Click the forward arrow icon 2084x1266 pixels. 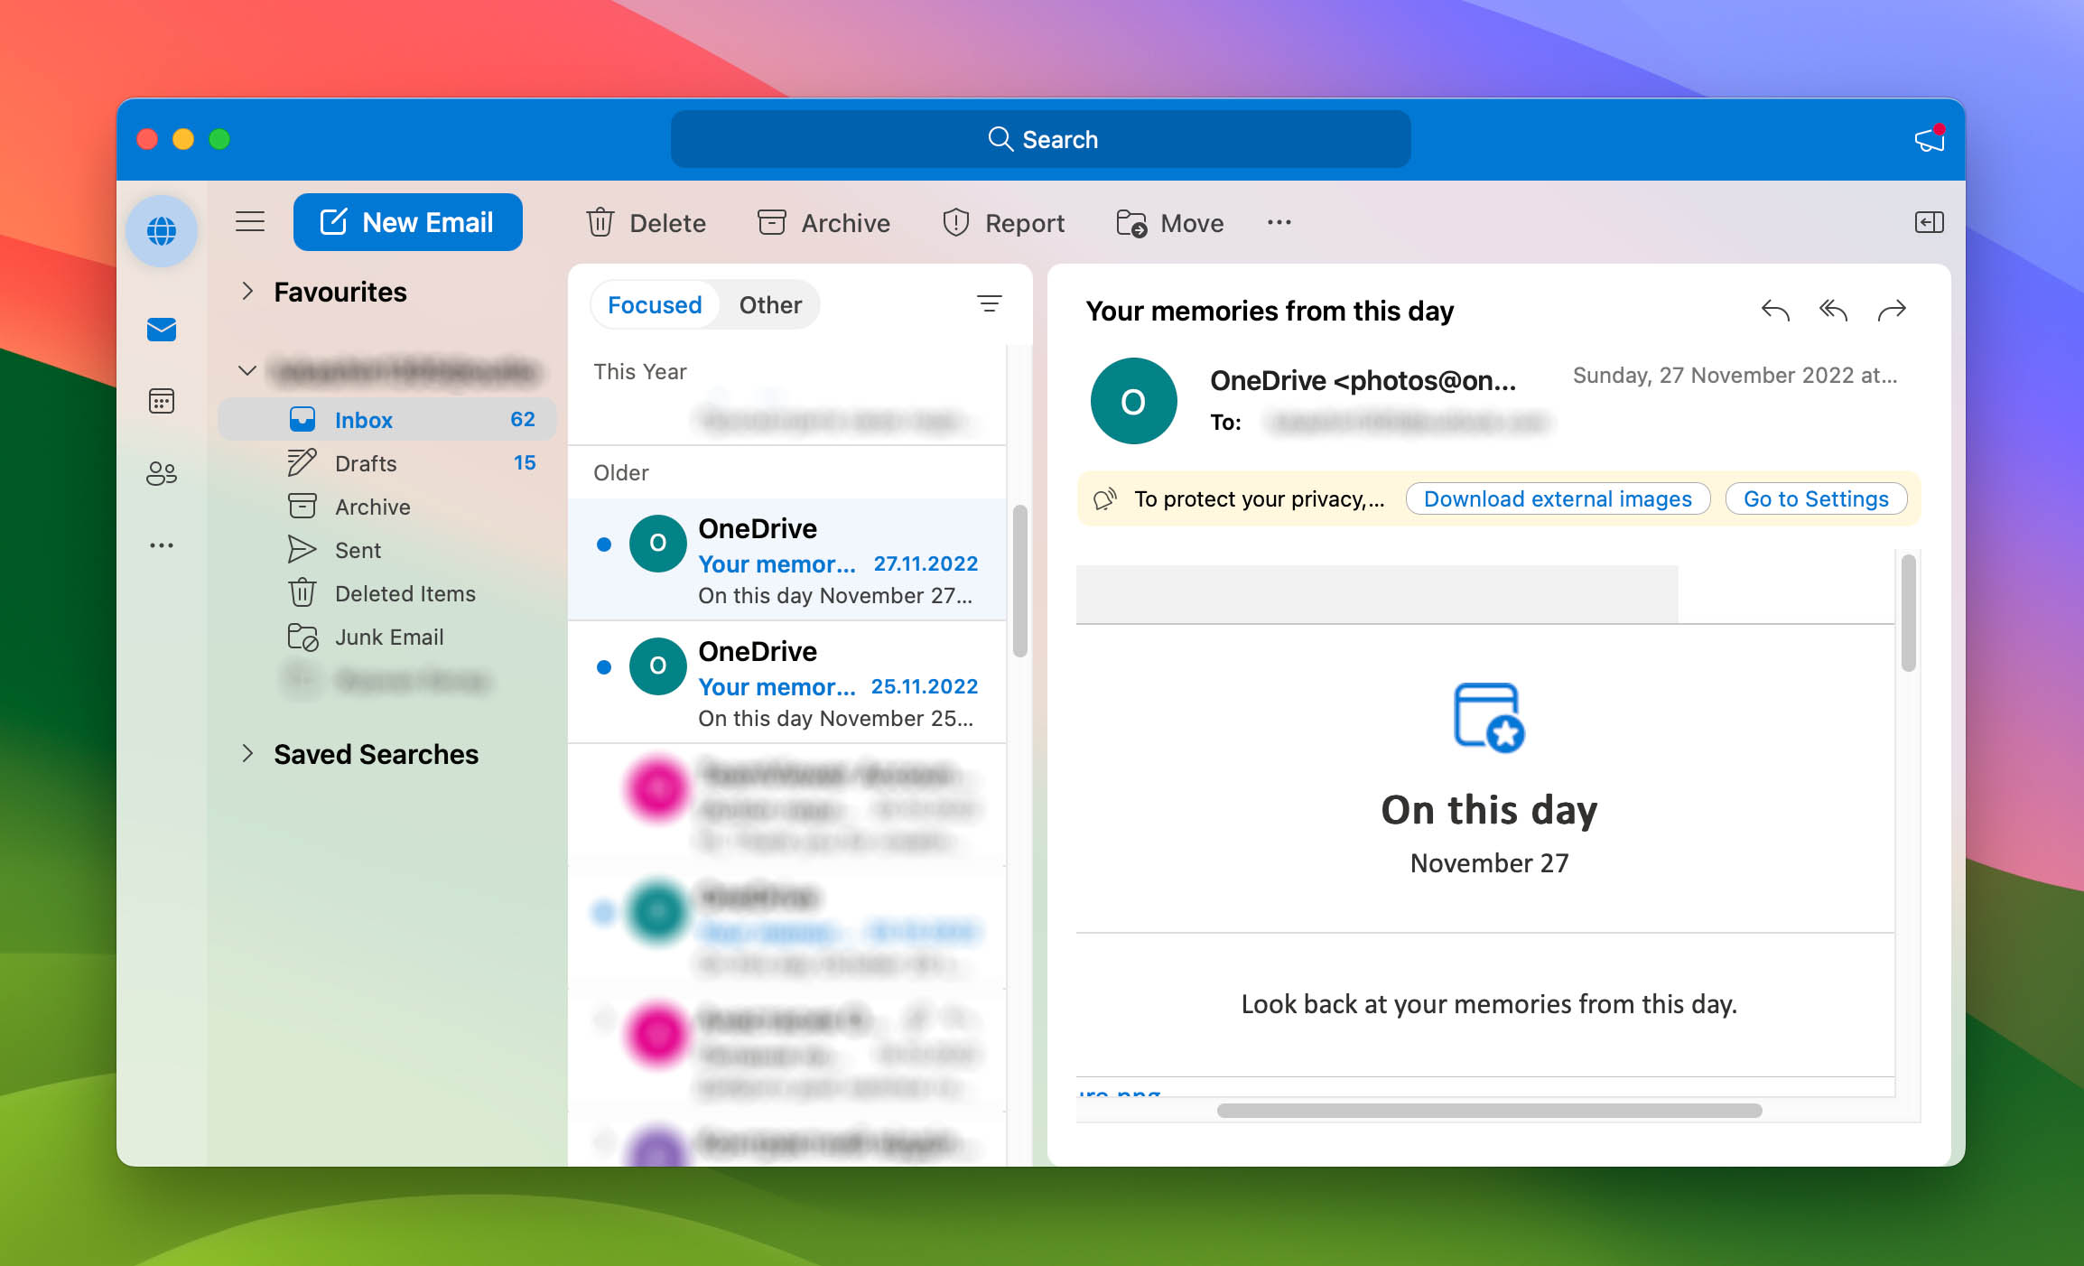click(x=1892, y=310)
